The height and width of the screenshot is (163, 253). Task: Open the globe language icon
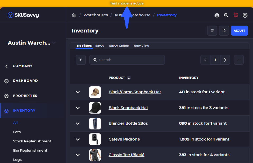[x=217, y=15]
